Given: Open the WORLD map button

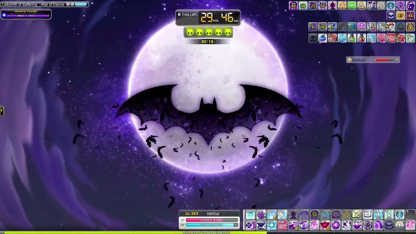Looking at the screenshot, I should point(81,4).
